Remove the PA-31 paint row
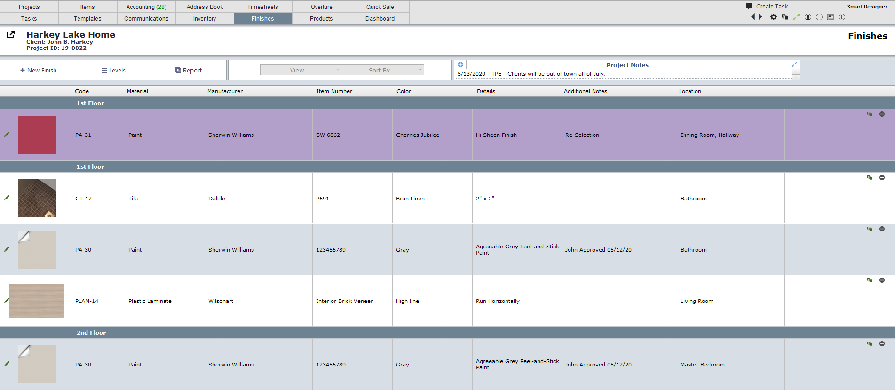This screenshot has height=390, width=895. point(882,114)
